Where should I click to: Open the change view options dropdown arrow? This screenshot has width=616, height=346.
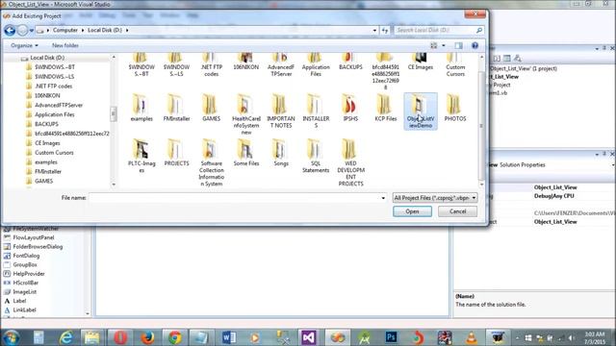(x=444, y=45)
